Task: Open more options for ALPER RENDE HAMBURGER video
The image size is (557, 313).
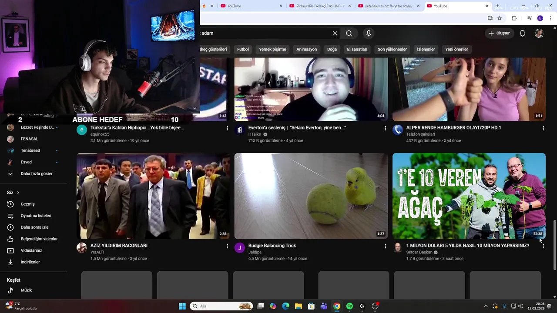Action: click(x=543, y=128)
